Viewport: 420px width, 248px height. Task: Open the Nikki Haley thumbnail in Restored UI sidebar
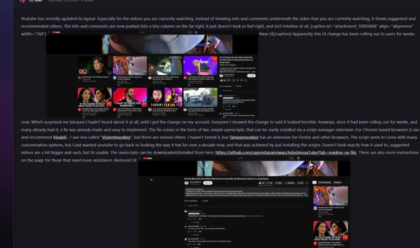pos(331,231)
